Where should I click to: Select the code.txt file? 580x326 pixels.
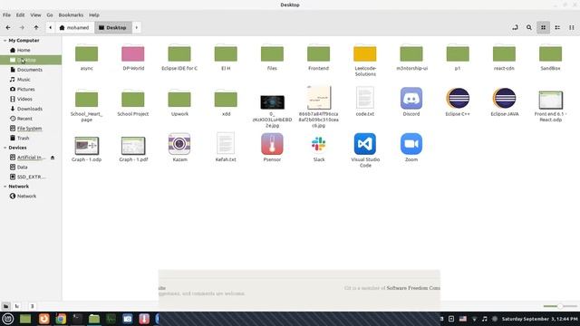point(364,98)
